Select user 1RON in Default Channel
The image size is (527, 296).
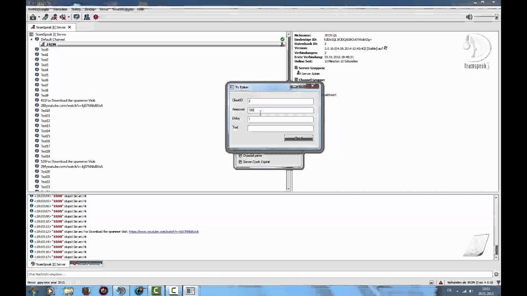click(x=51, y=44)
